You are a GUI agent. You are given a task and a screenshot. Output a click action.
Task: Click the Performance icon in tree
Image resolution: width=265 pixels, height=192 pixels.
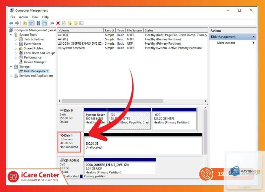coord(21,57)
